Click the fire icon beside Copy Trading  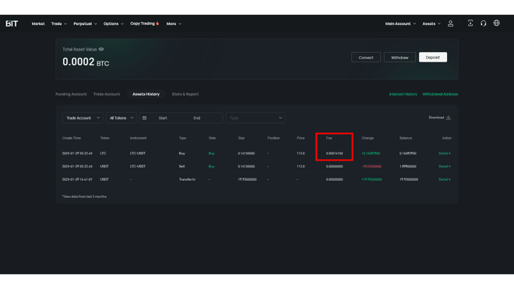pyautogui.click(x=157, y=23)
